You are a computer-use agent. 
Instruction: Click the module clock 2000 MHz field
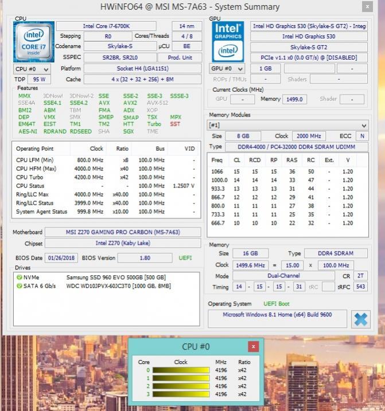point(309,136)
